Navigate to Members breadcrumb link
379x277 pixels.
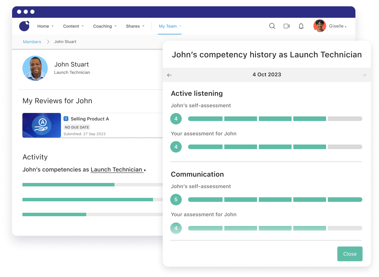32,42
